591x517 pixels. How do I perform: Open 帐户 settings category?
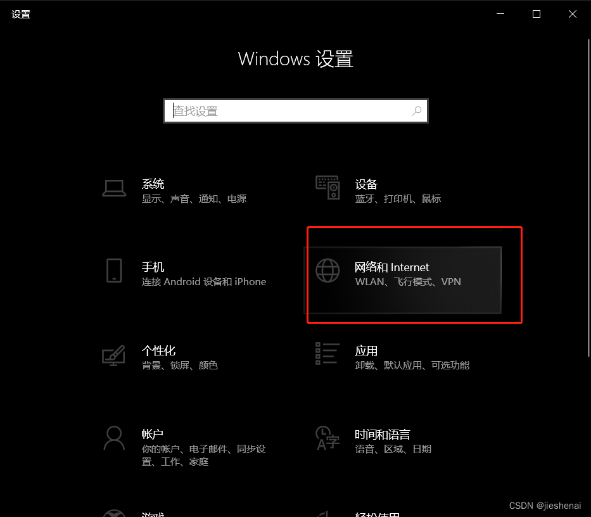[153, 434]
